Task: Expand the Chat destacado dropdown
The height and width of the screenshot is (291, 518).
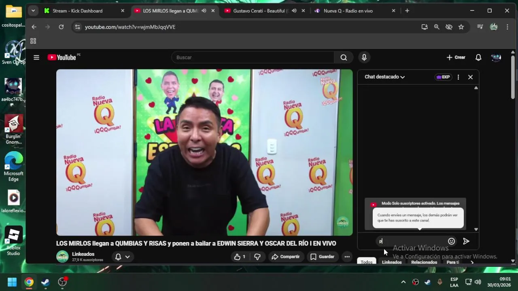Action: (x=384, y=77)
